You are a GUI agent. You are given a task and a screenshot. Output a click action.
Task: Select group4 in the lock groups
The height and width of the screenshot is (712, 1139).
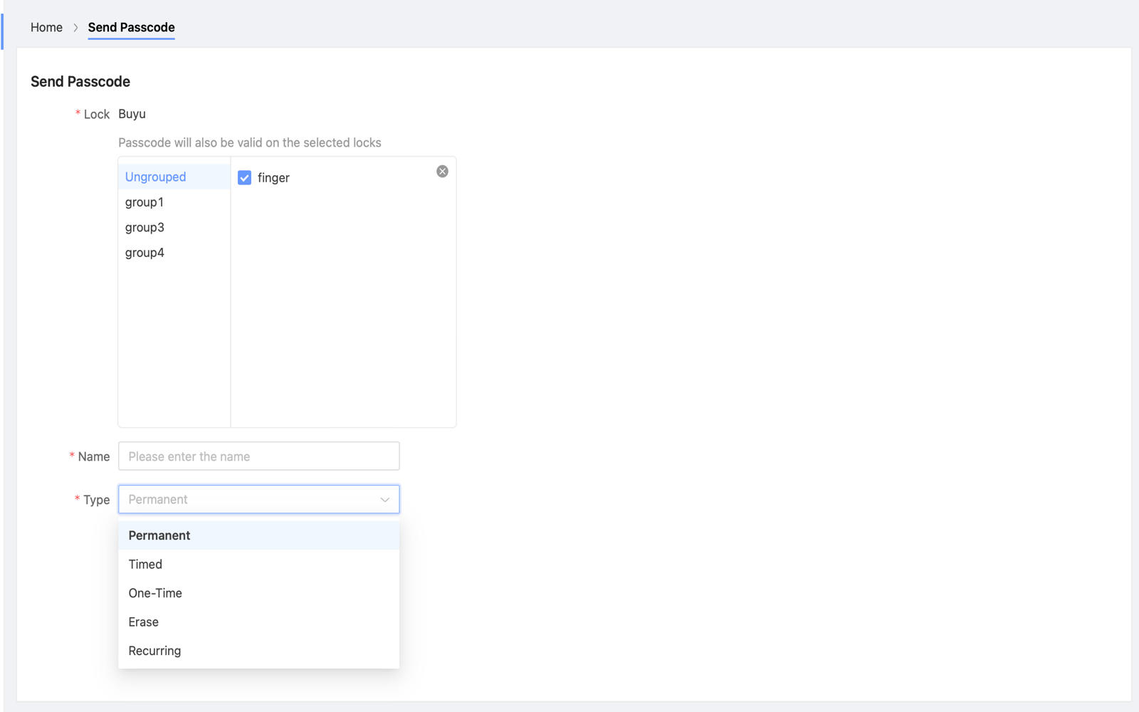tap(174, 253)
